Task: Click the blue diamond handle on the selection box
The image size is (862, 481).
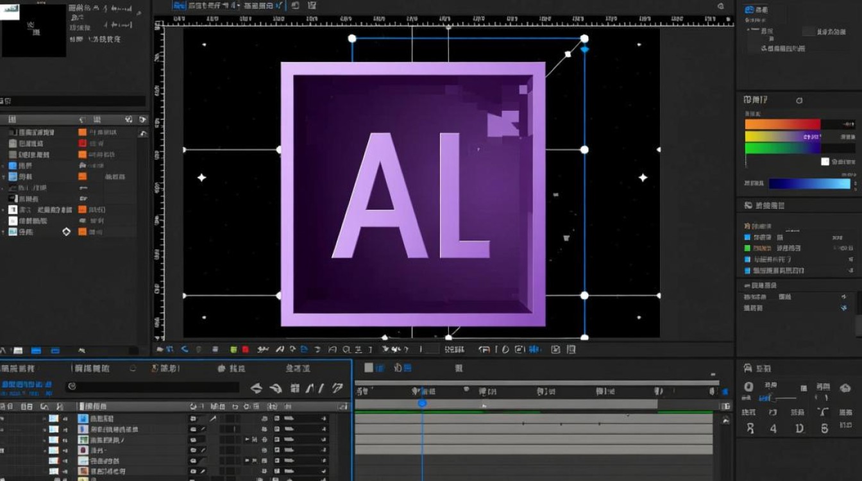Action: pyautogui.click(x=584, y=49)
